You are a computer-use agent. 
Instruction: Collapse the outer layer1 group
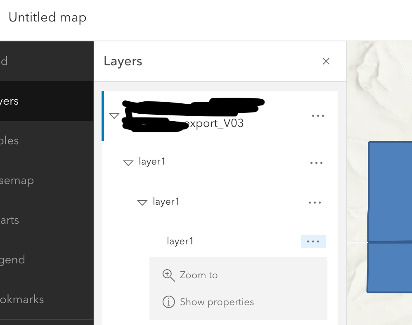point(128,162)
